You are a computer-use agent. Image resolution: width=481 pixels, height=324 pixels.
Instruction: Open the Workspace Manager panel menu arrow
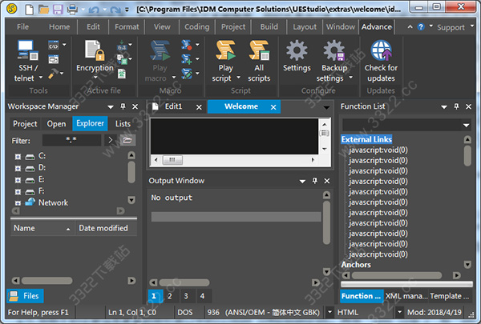[x=111, y=107]
